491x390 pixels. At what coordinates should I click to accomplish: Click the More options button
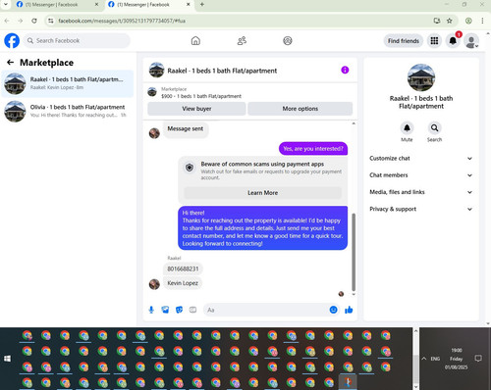pyautogui.click(x=300, y=109)
